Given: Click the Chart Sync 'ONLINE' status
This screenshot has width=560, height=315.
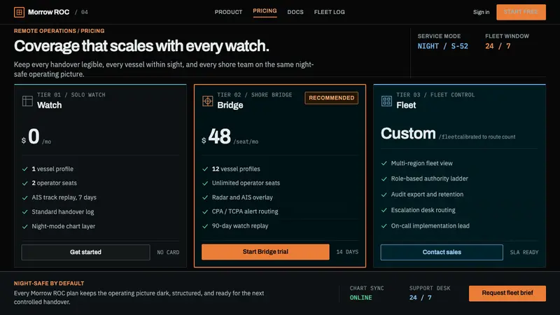Looking at the screenshot, I should (360, 297).
